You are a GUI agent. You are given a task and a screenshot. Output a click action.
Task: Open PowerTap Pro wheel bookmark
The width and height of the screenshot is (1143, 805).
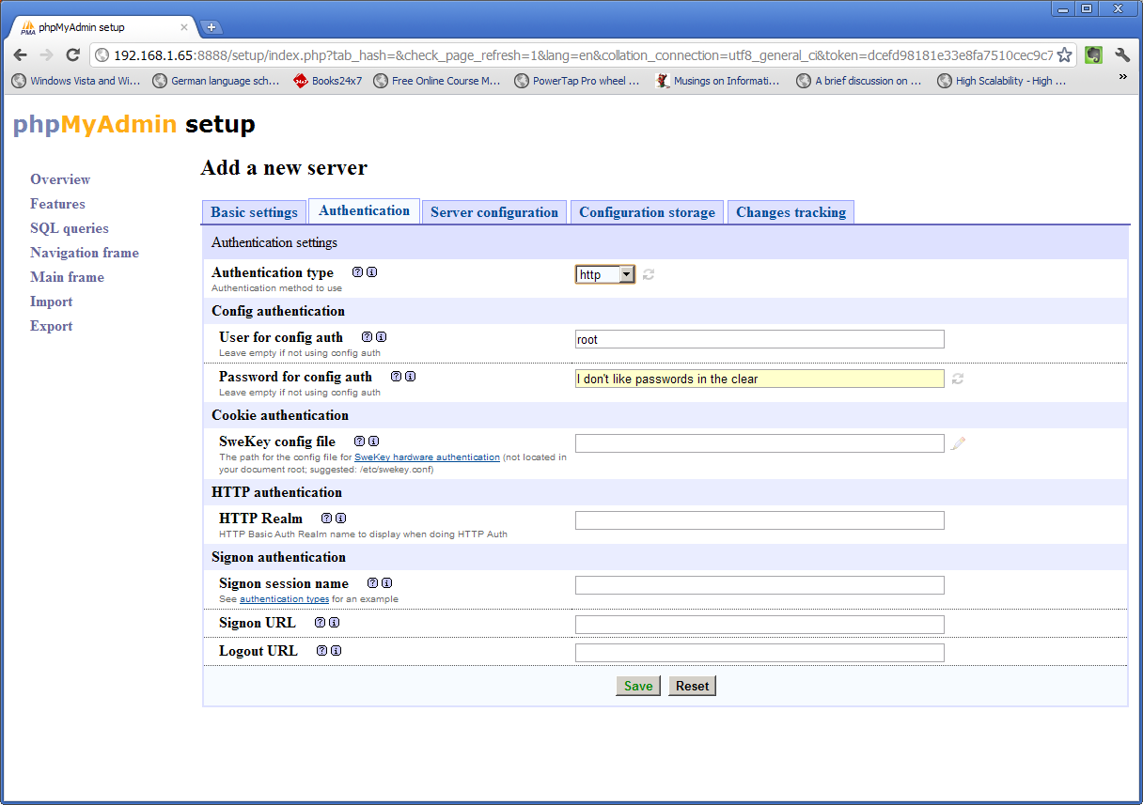point(577,81)
